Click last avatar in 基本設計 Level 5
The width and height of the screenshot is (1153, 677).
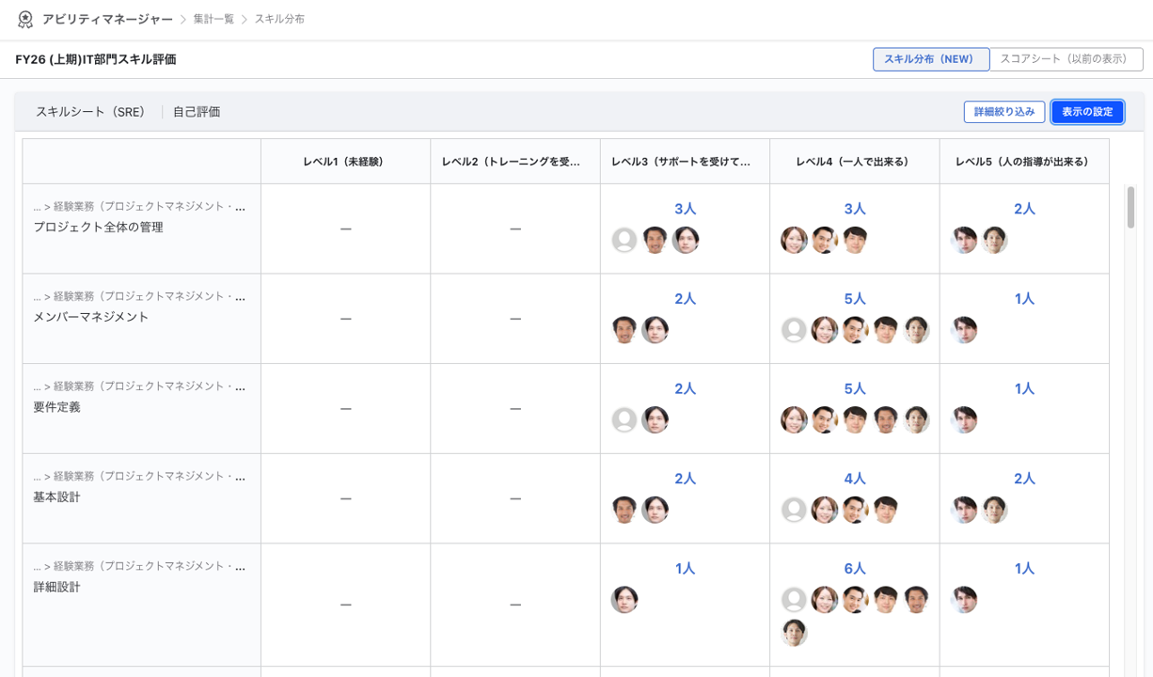994,510
